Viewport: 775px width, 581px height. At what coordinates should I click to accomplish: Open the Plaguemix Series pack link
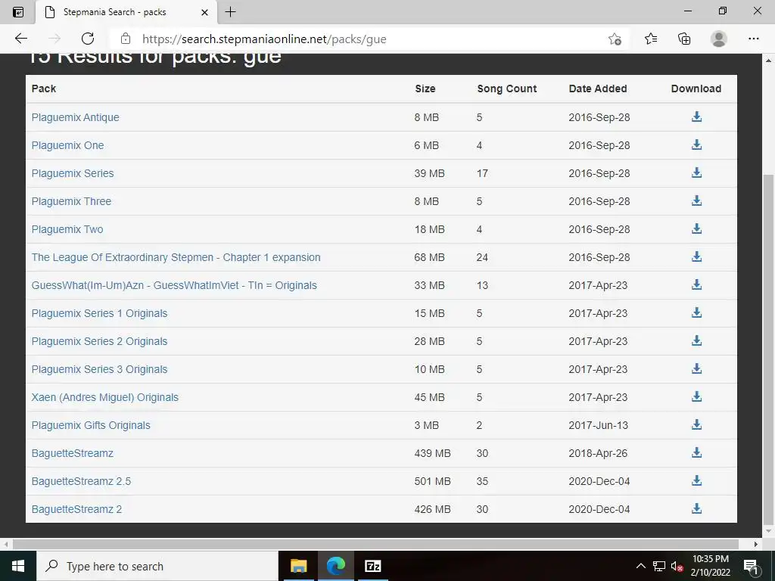point(73,173)
